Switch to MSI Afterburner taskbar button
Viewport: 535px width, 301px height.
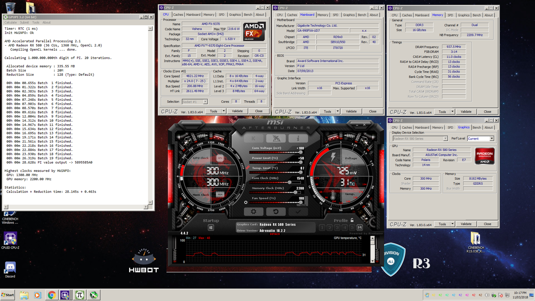(x=94, y=295)
